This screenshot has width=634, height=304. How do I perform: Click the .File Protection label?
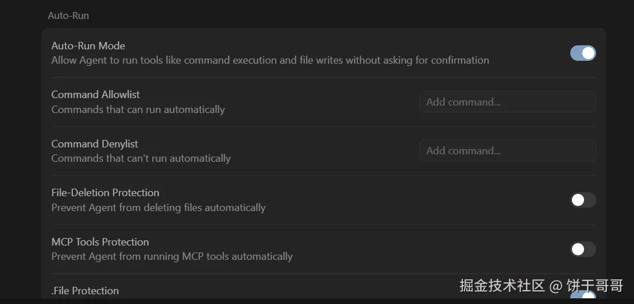(85, 291)
